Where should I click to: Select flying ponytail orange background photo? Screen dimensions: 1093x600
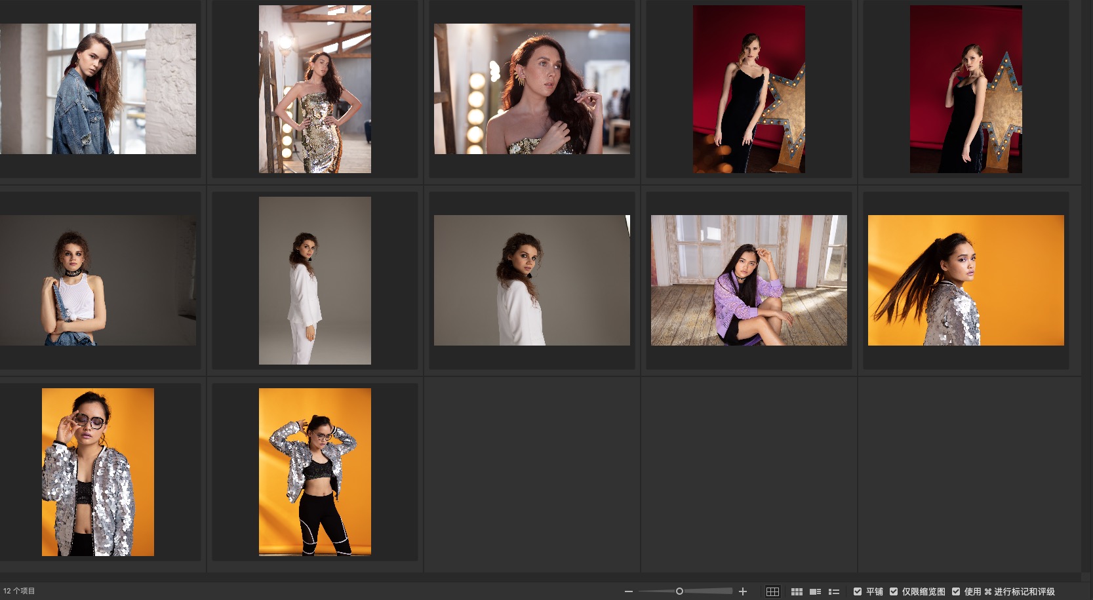click(x=966, y=281)
